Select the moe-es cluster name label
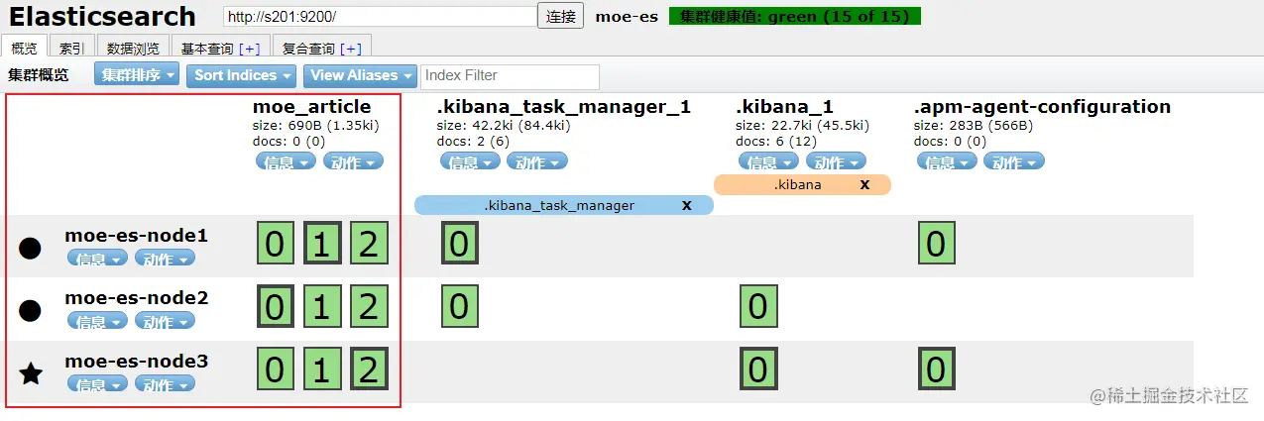The width and height of the screenshot is (1264, 421). coord(628,17)
